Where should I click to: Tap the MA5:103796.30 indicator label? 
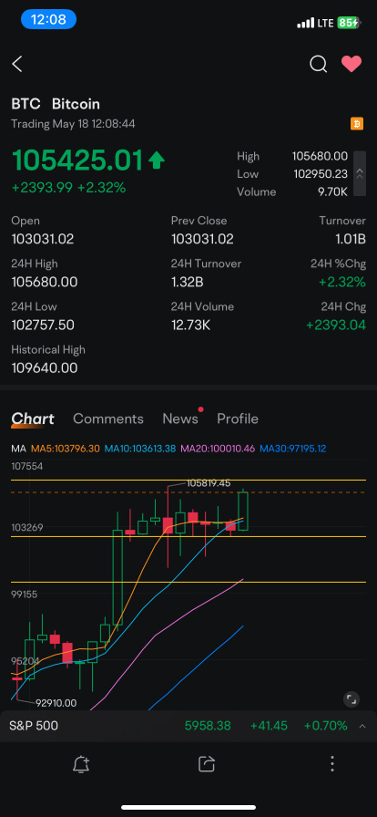point(66,449)
